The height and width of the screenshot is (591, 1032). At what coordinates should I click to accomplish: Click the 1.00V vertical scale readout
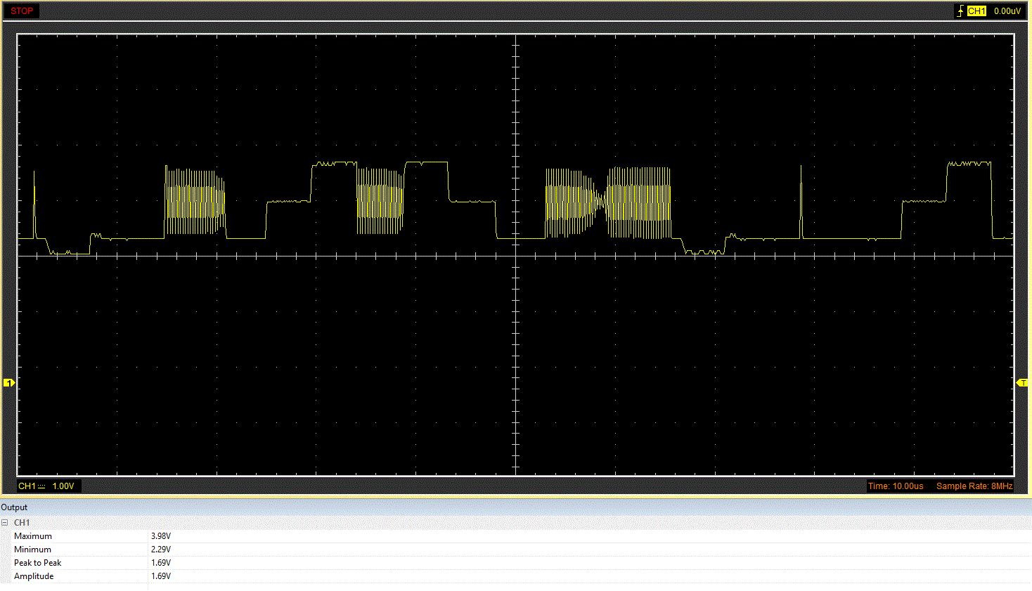(x=63, y=486)
